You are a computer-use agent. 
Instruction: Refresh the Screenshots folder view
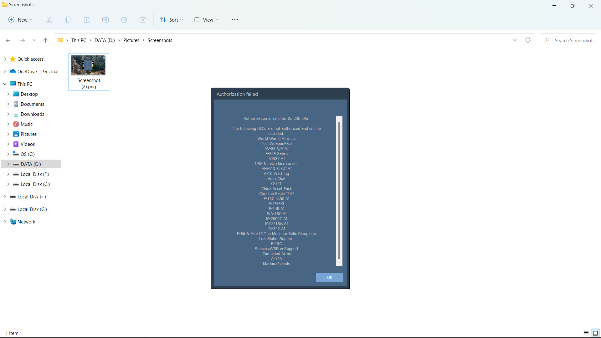[528, 40]
